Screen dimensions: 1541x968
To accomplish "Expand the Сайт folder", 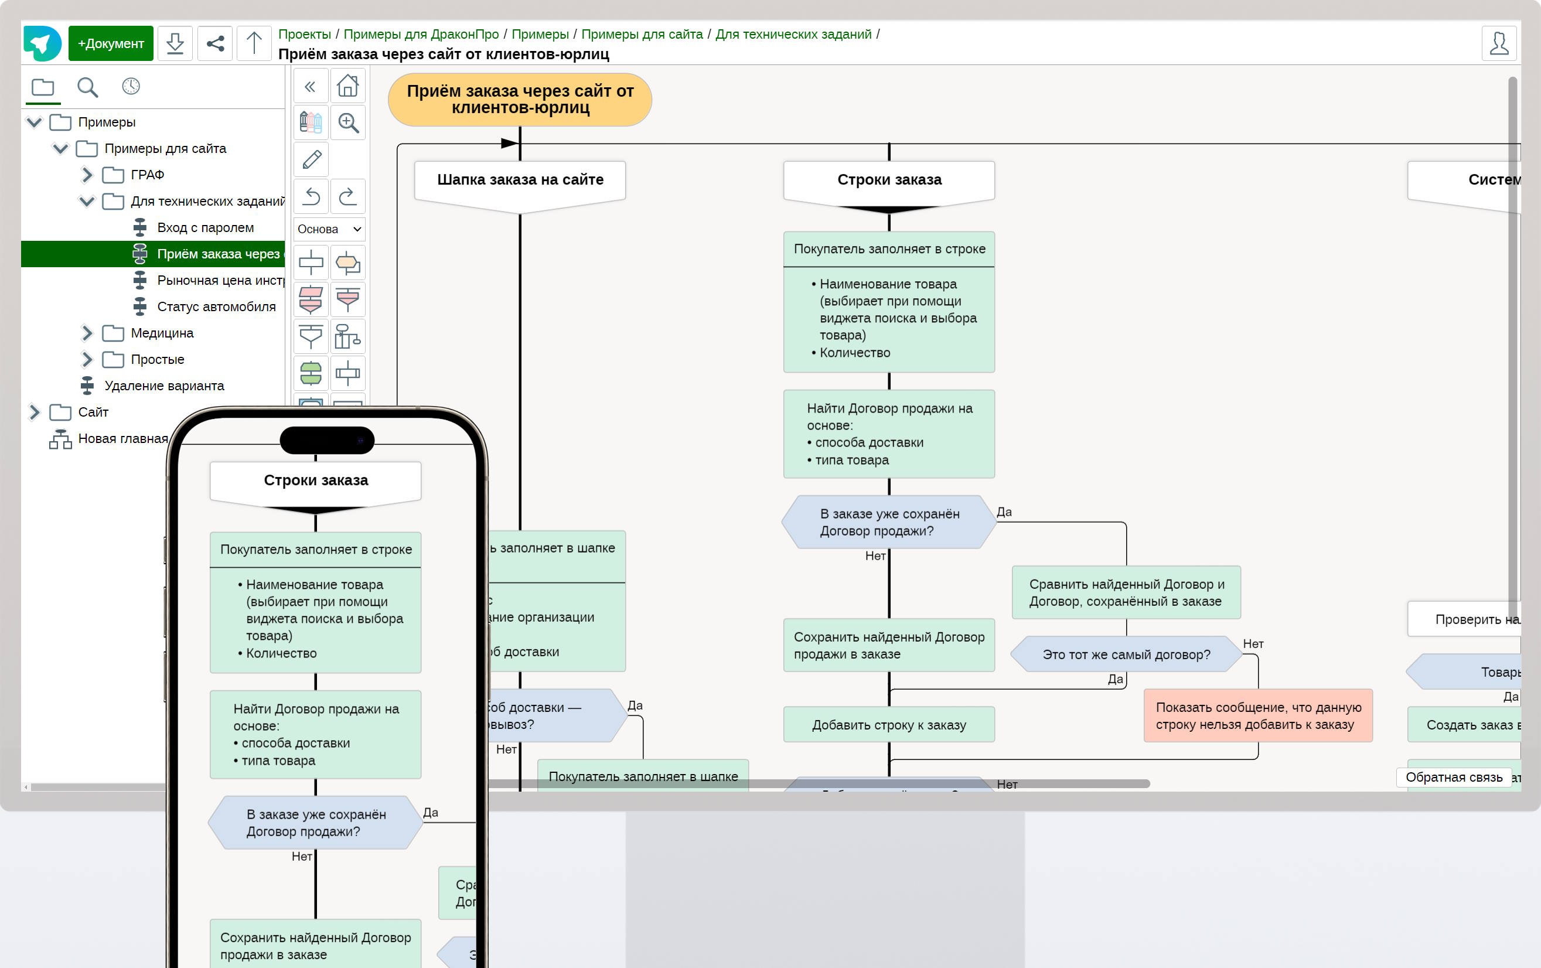I will click(34, 412).
